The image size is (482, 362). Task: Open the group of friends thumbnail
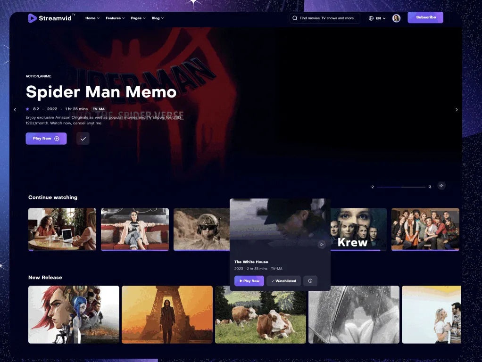[x=425, y=229]
